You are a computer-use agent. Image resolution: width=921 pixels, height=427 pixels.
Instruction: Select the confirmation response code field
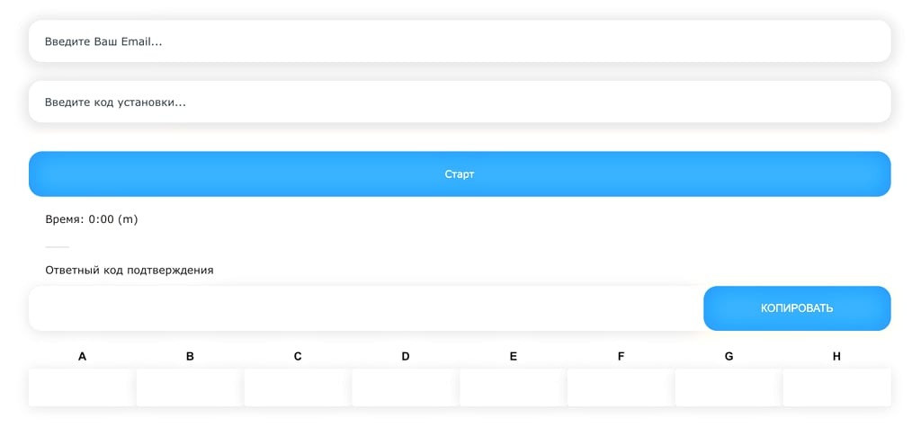[x=366, y=308]
